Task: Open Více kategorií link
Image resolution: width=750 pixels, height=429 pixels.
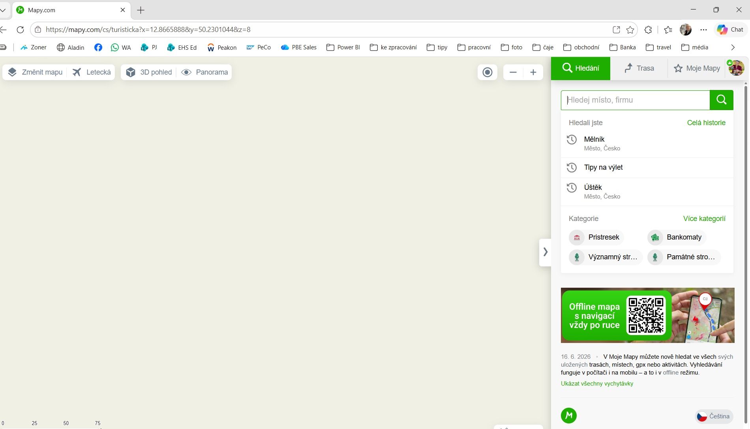Action: point(704,219)
